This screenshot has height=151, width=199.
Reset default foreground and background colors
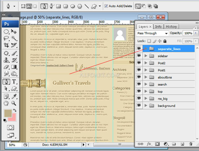[x=5, y=120]
